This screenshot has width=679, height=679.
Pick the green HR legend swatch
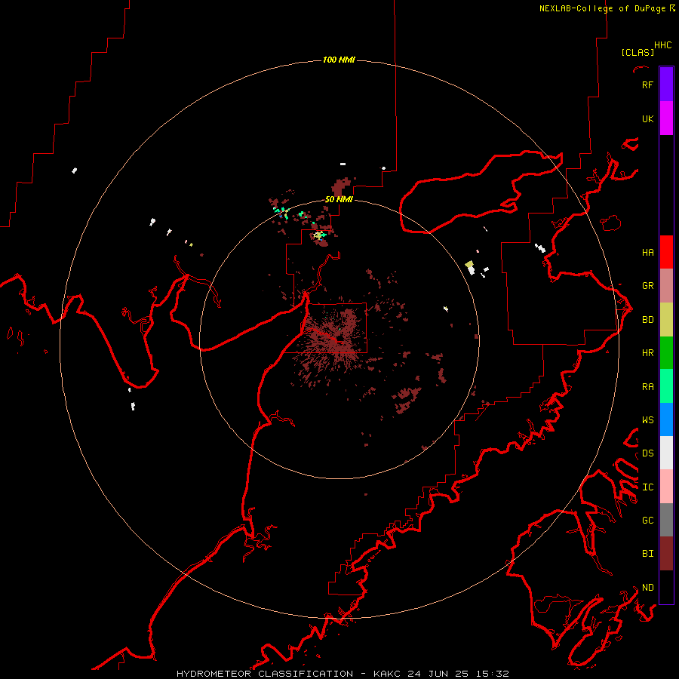coord(666,352)
